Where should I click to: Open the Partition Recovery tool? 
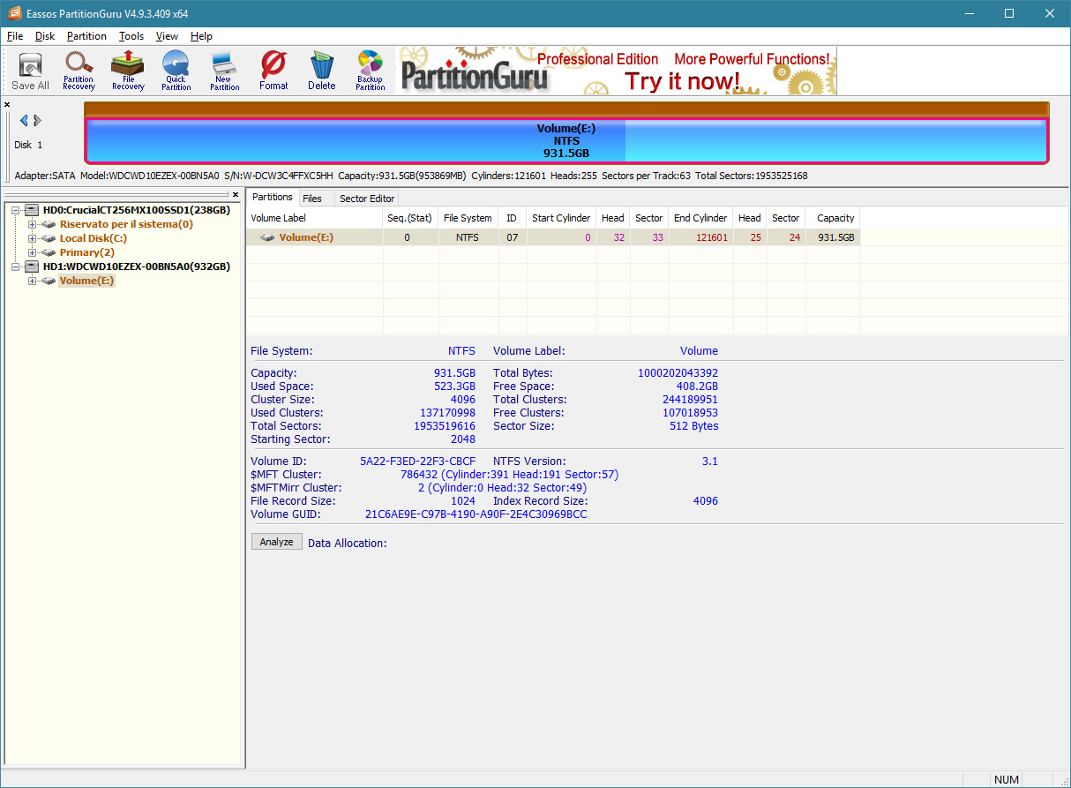pos(79,71)
